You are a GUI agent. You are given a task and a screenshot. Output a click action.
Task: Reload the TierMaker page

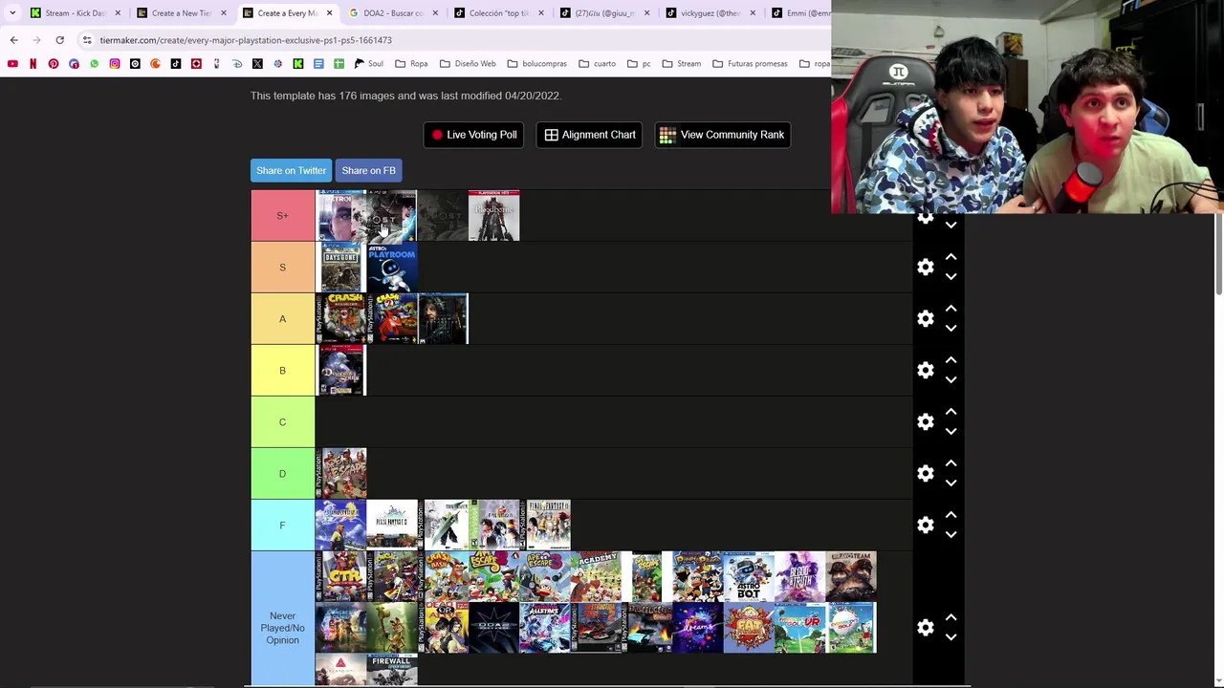[x=59, y=40]
